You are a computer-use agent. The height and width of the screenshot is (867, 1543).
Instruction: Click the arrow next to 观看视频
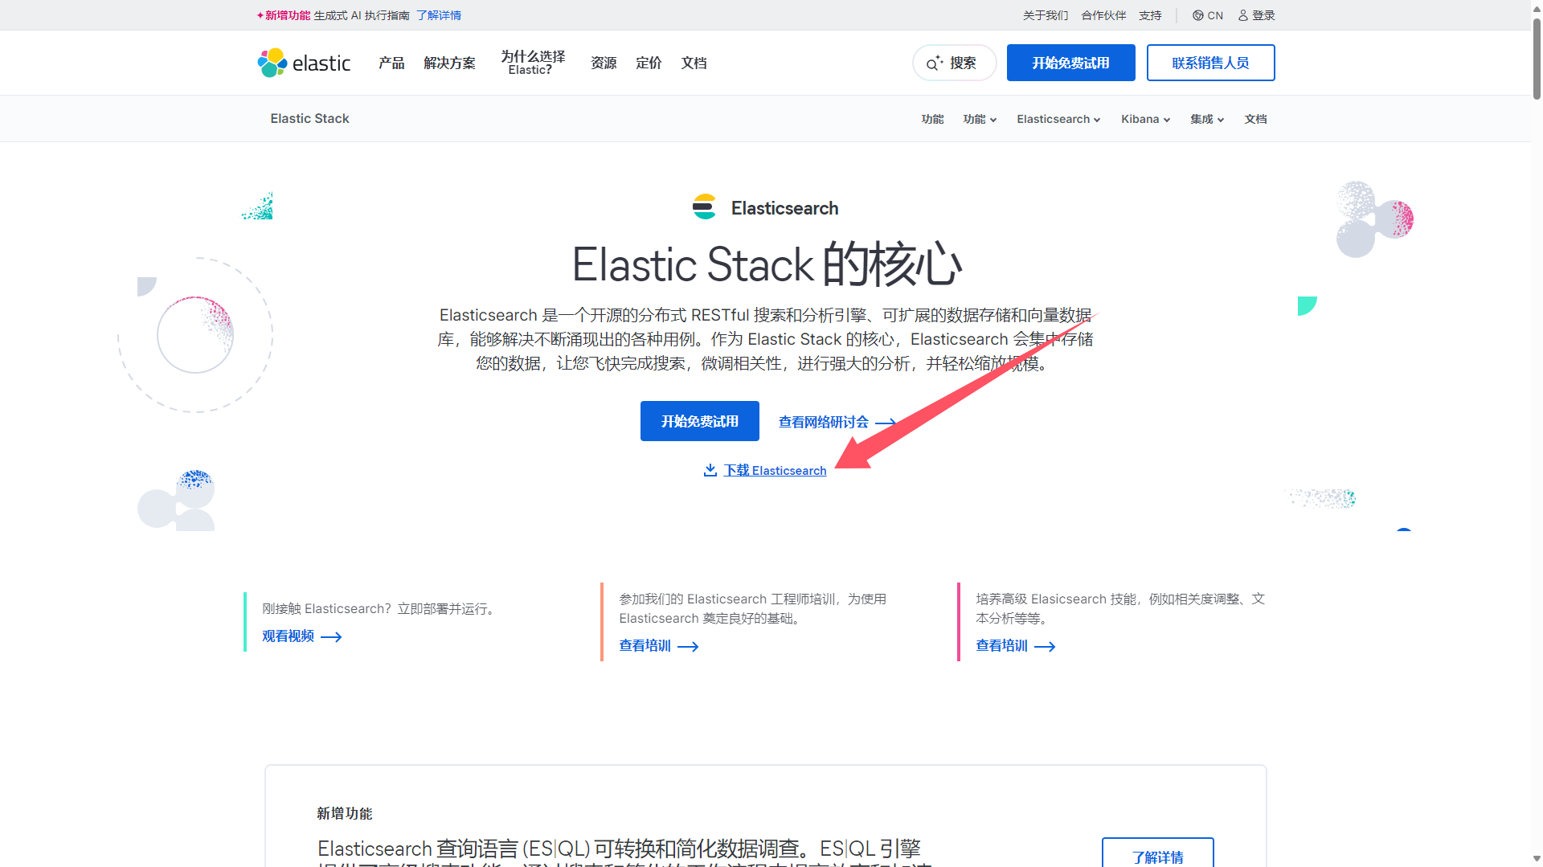(x=331, y=637)
